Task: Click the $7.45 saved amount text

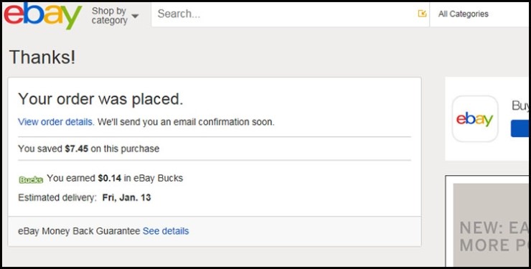Action: click(x=77, y=149)
